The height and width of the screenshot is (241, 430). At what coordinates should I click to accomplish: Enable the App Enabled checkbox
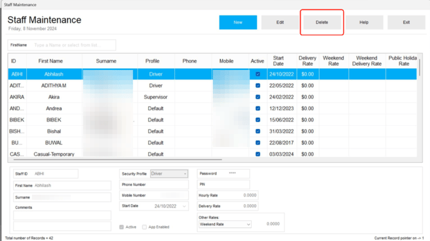[144, 227]
